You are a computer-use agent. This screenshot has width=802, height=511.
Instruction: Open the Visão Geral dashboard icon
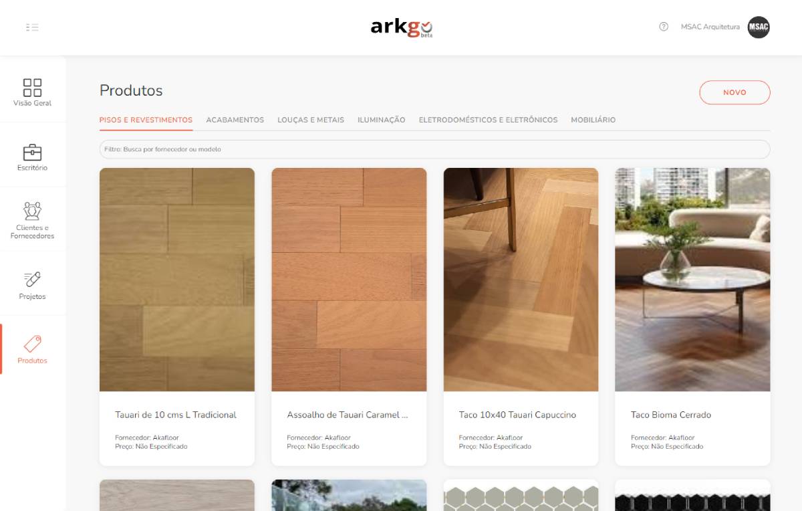[x=32, y=87]
